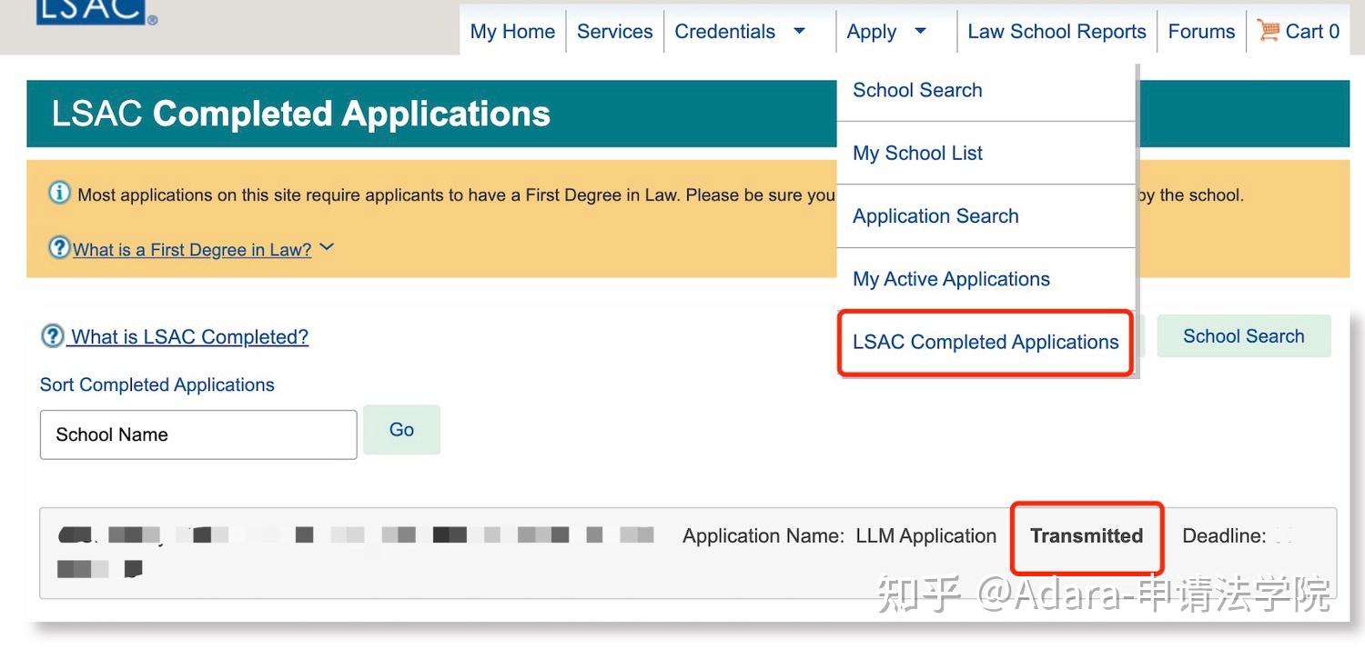1365x649 pixels.
Task: Open Cart 0 link
Action: [1312, 31]
